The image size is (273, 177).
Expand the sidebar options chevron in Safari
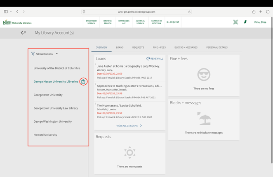(11, 12)
